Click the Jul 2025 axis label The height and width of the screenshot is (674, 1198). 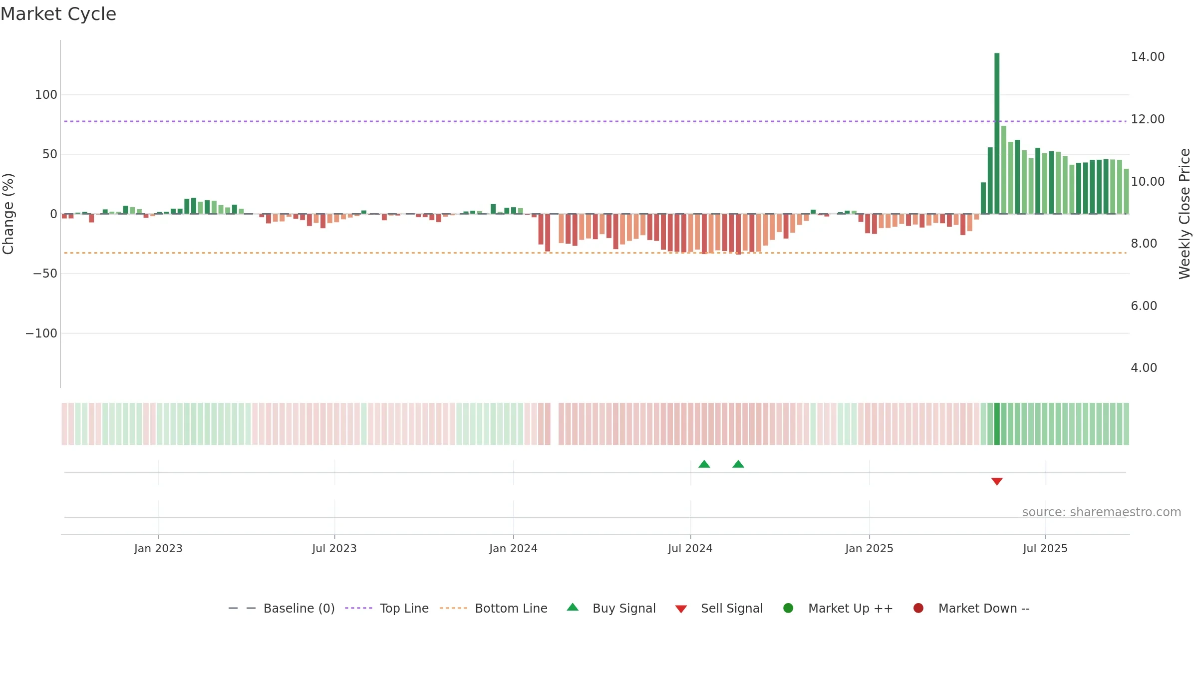pos(1045,548)
